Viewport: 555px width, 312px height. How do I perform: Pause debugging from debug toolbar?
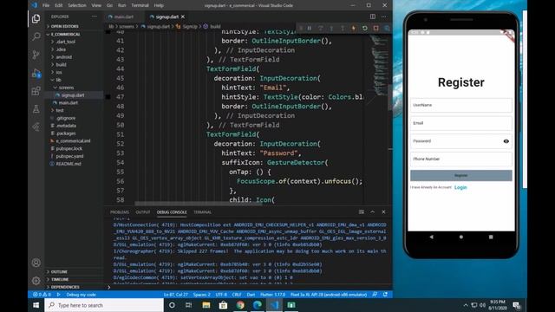310,28
